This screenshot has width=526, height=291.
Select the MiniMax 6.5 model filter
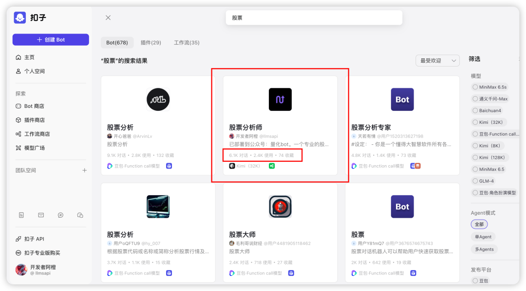tap(488, 169)
